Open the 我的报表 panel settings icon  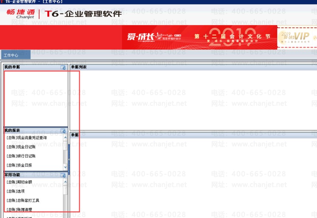[x=63, y=131]
